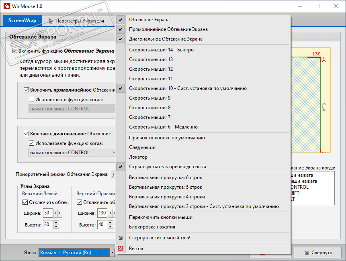Increase Верхний-Левый Ширина with right arrow
Viewport: 346px width, 261px height.
[x=60, y=213]
